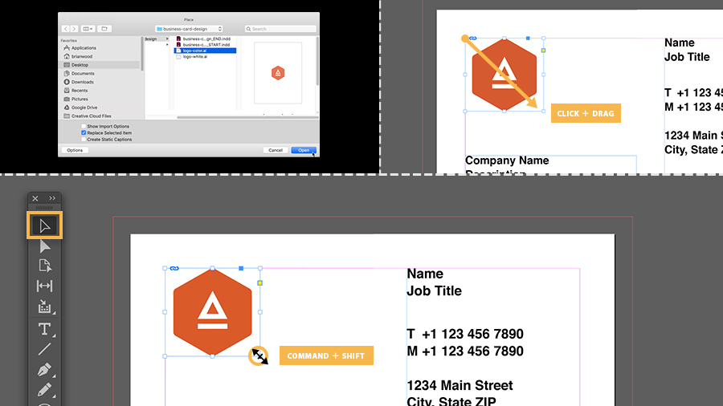Image resolution: width=723 pixels, height=406 pixels.
Task: Click the orange hexagon logo in bottom card
Action: coord(213,313)
